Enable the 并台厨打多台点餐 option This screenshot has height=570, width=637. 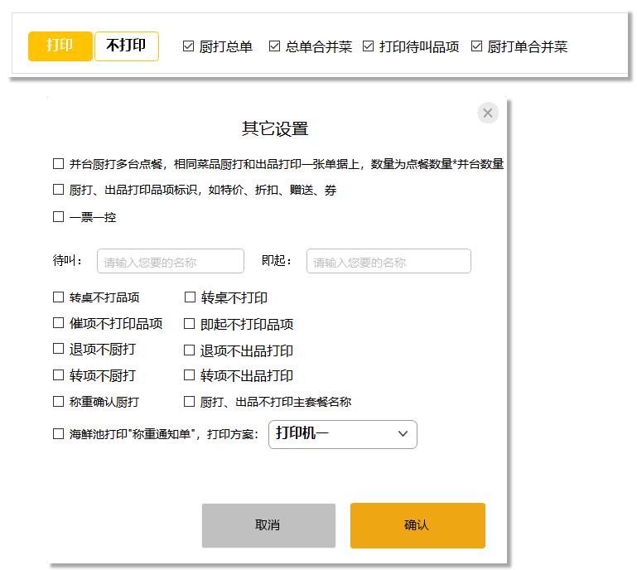pos(59,164)
